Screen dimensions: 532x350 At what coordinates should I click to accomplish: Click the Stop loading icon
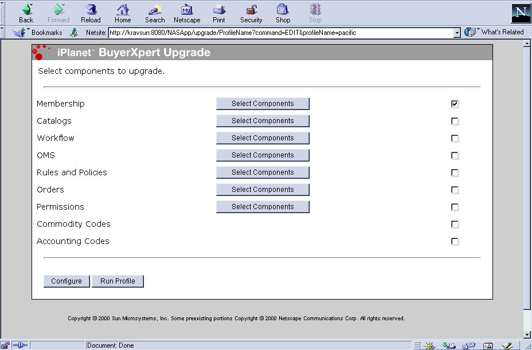315,13
